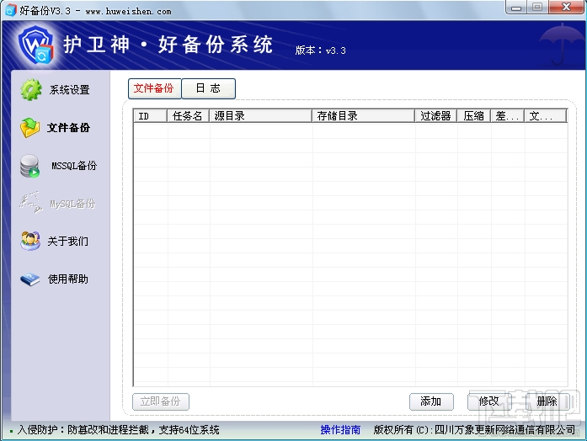Open MSSQL备份 in the sidebar
This screenshot has height=441, width=587.
74,166
